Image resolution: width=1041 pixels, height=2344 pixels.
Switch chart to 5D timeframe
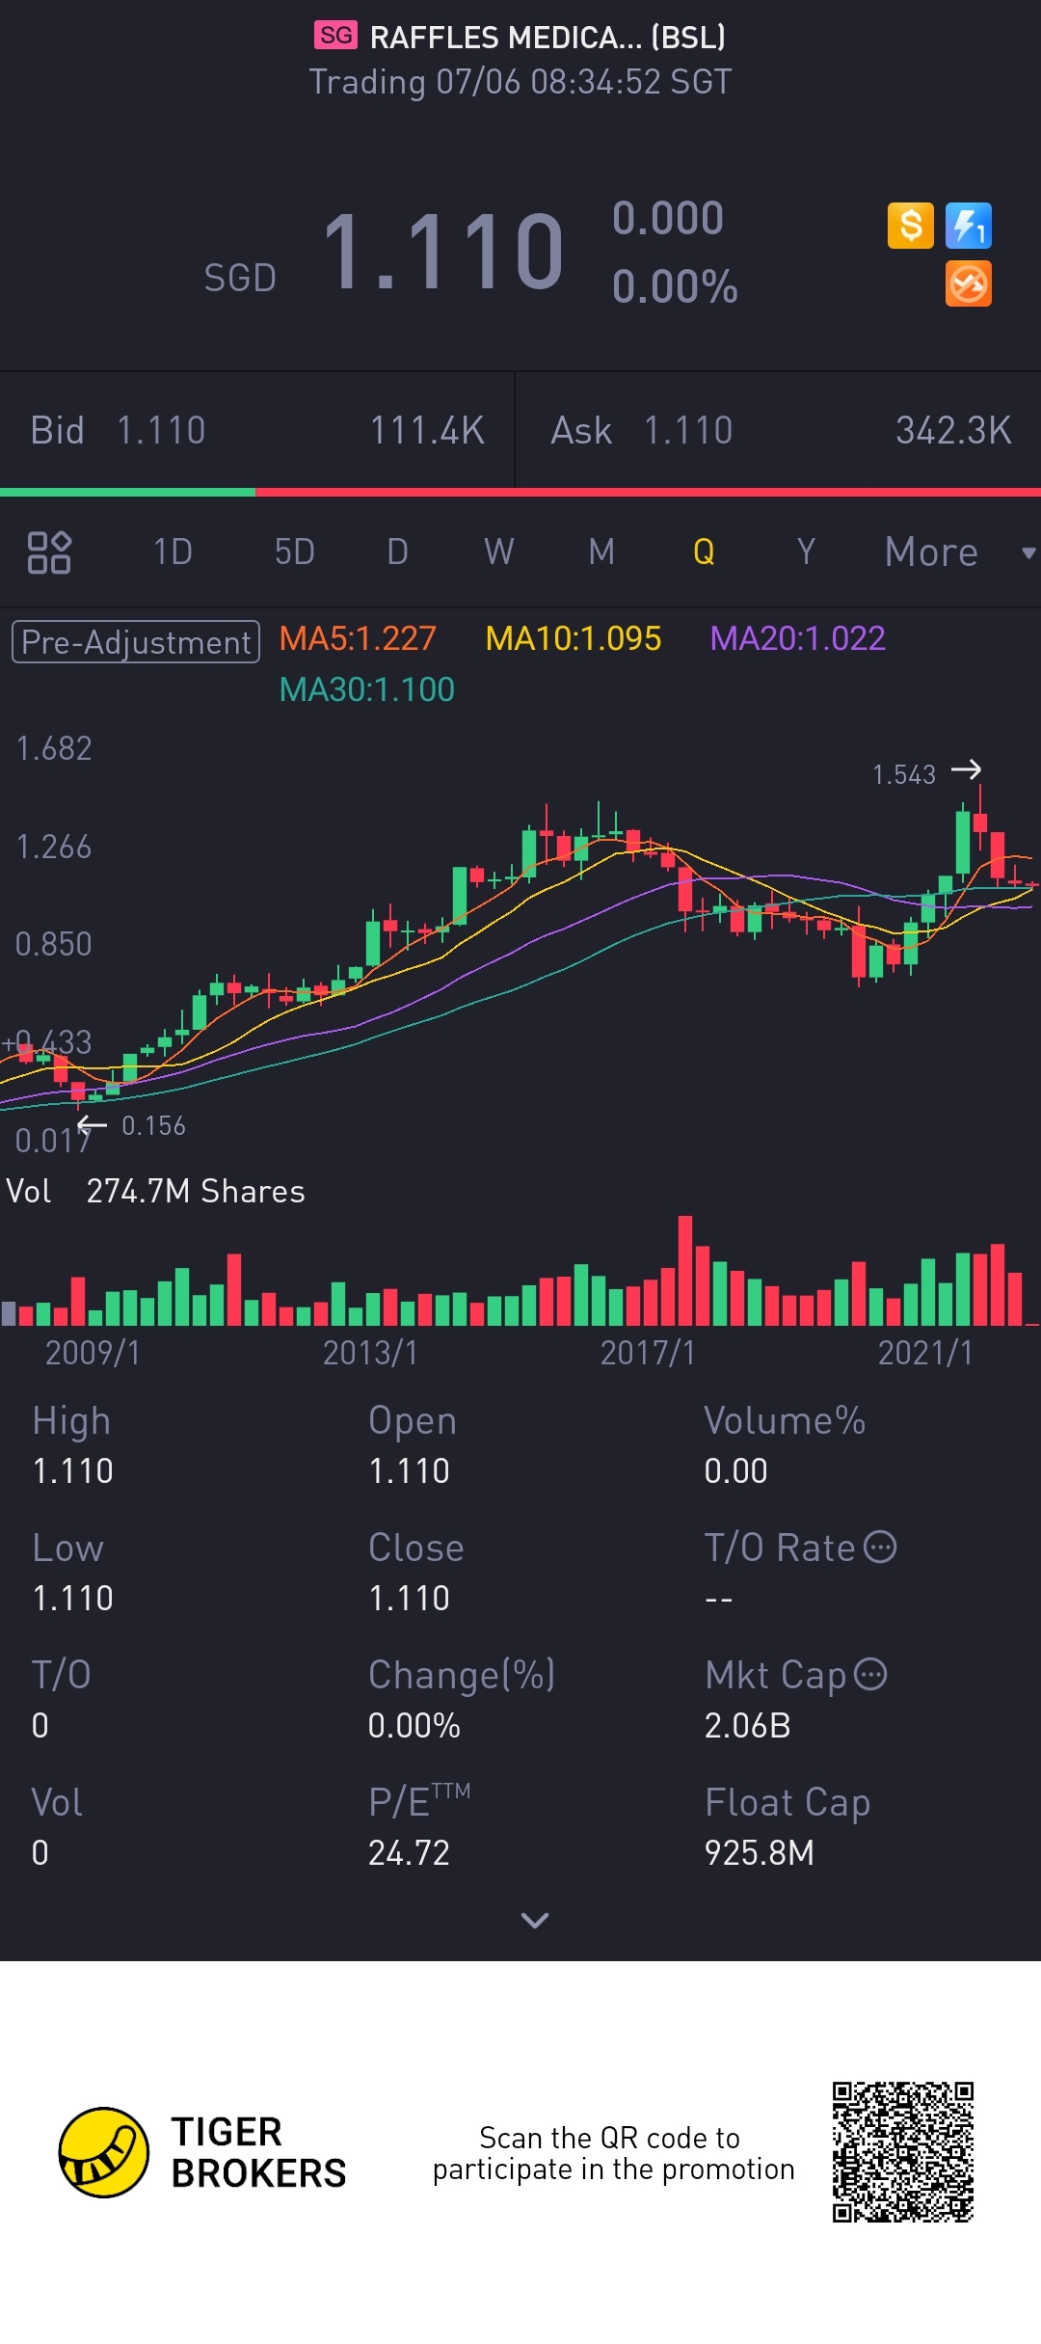295,552
